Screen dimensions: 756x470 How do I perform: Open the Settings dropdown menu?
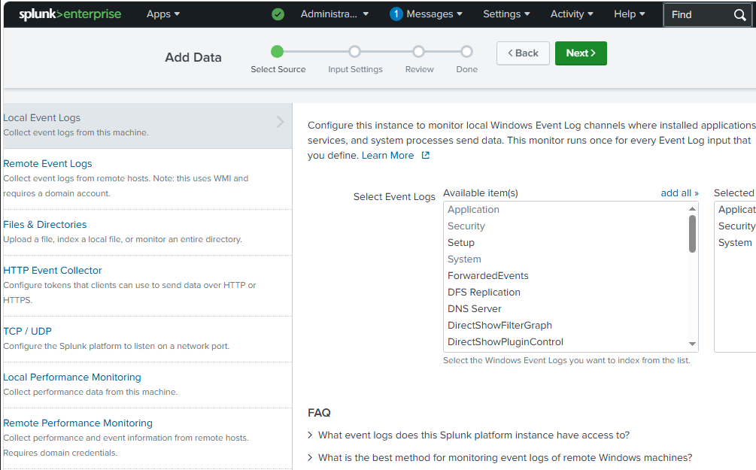pos(506,14)
